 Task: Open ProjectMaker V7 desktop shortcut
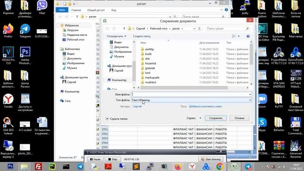pyautogui.click(x=279, y=56)
